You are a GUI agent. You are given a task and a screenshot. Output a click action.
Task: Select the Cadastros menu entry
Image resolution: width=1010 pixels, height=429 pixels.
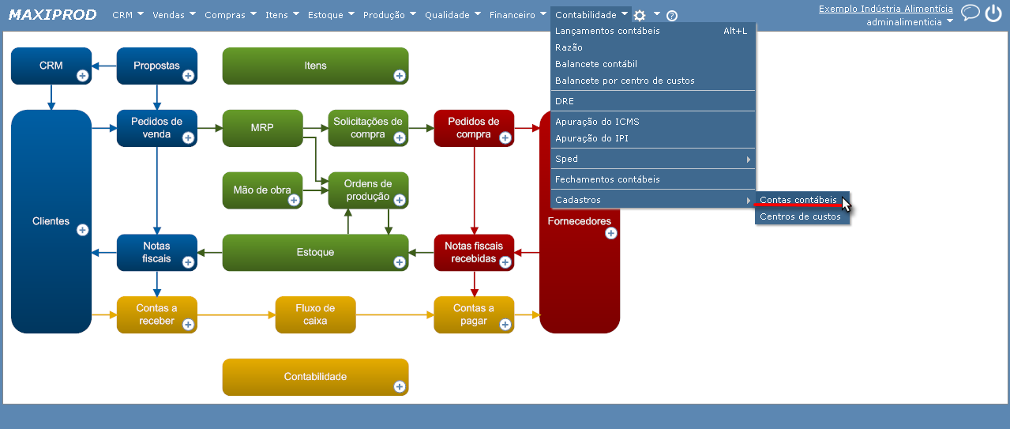click(653, 200)
